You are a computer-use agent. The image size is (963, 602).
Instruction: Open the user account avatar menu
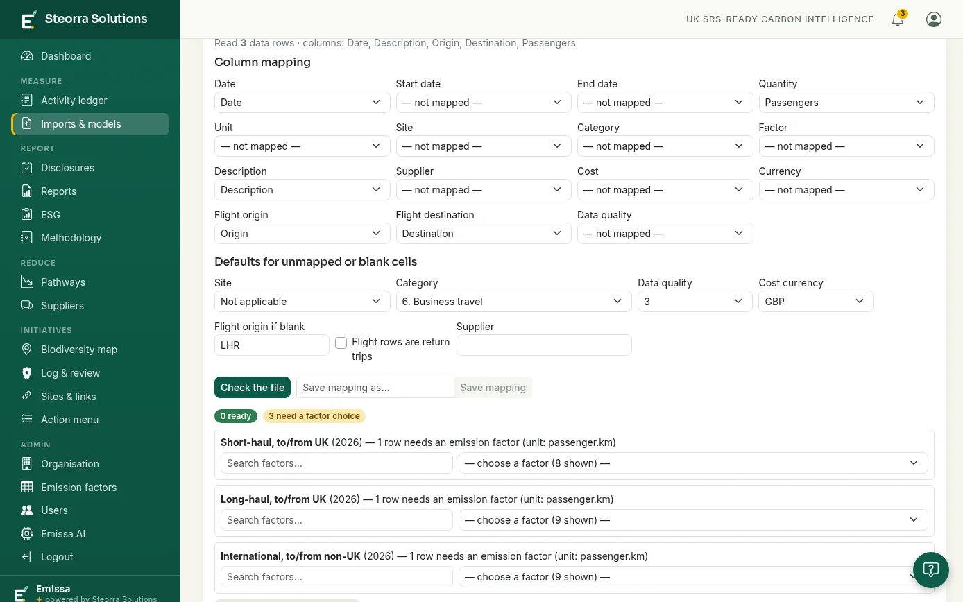click(934, 19)
